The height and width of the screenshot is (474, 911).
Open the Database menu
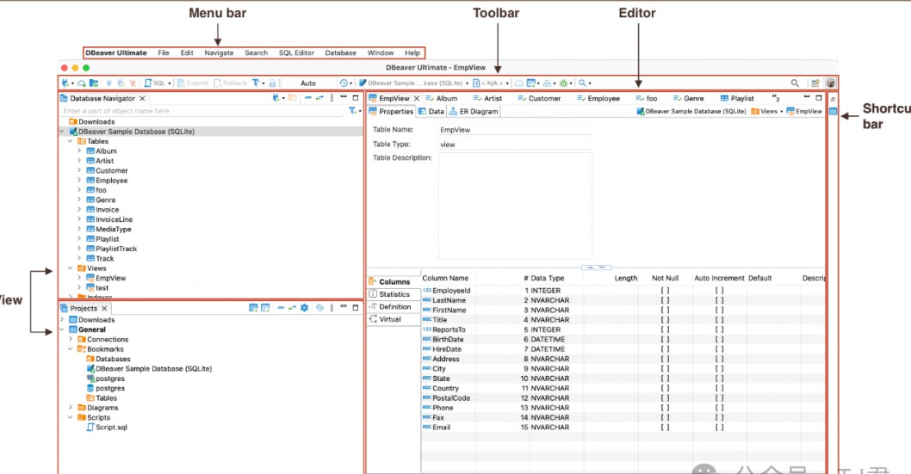[x=340, y=52]
